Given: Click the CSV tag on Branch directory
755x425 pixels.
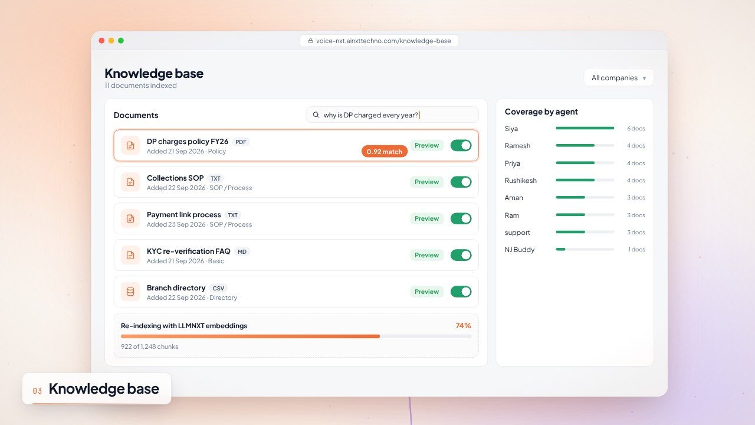Looking at the screenshot, I should [218, 288].
